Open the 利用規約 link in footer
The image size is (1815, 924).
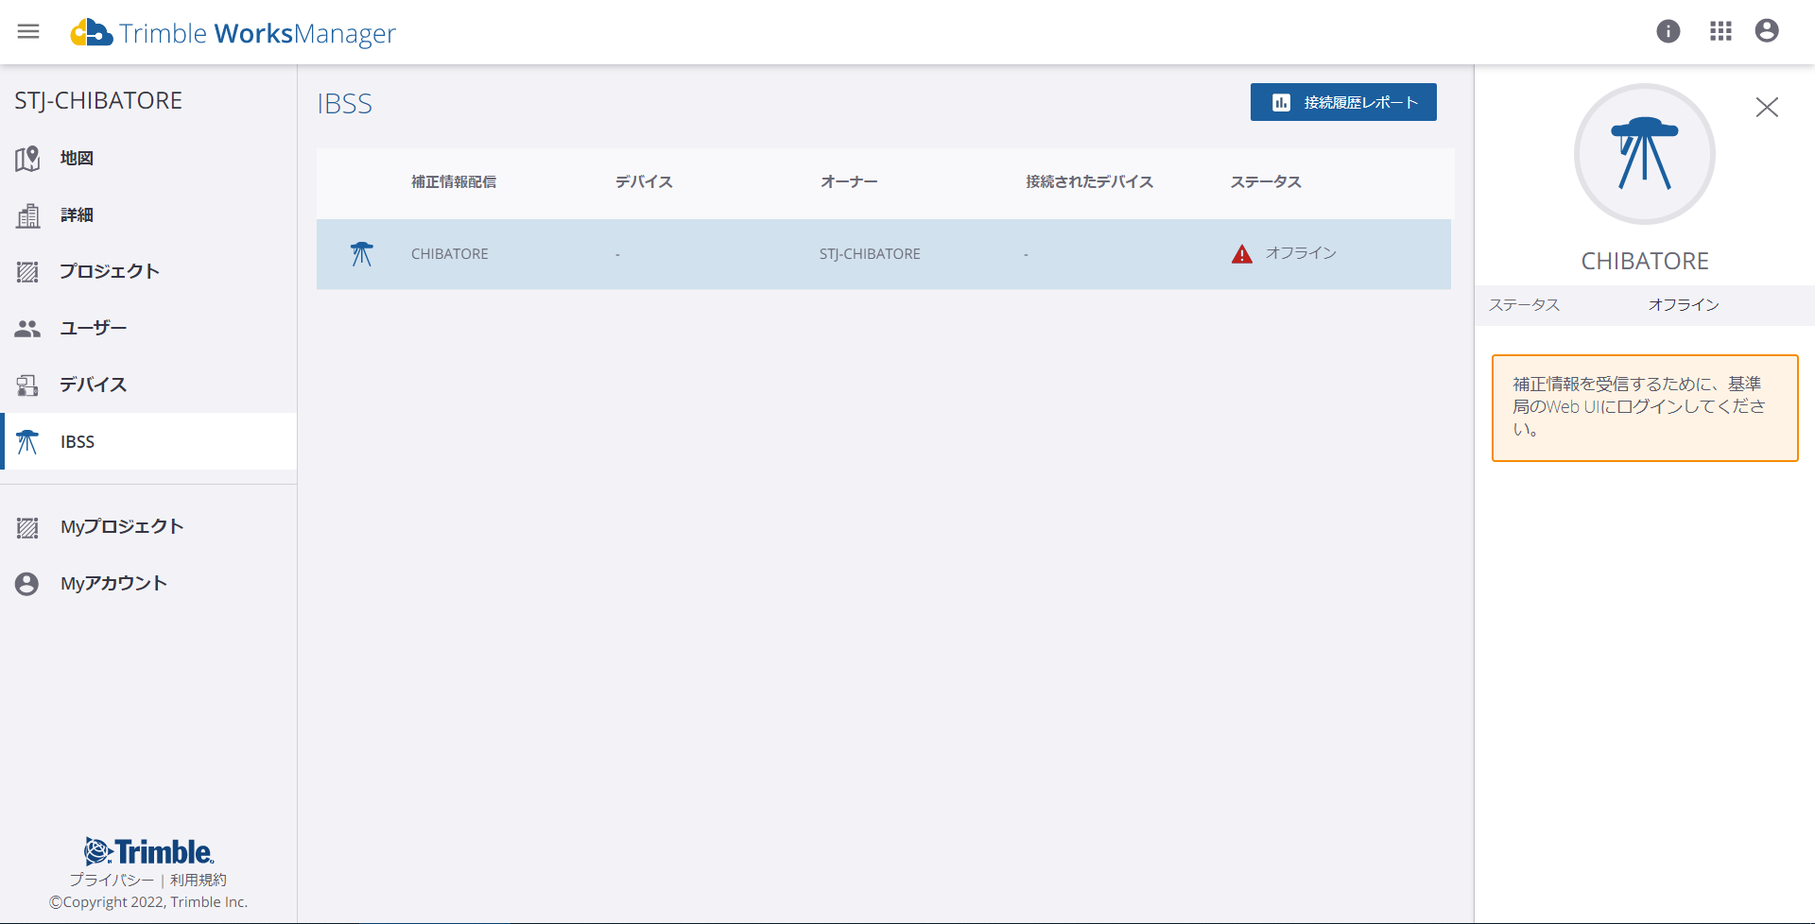tap(199, 880)
